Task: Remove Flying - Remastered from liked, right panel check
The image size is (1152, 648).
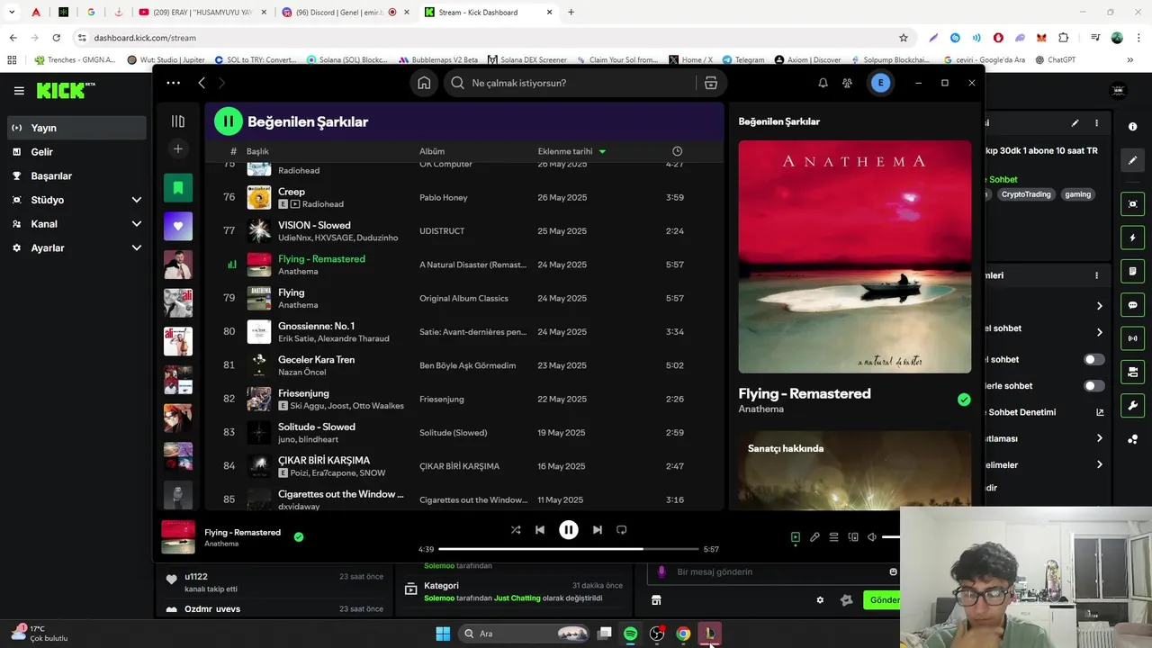Action: (964, 400)
